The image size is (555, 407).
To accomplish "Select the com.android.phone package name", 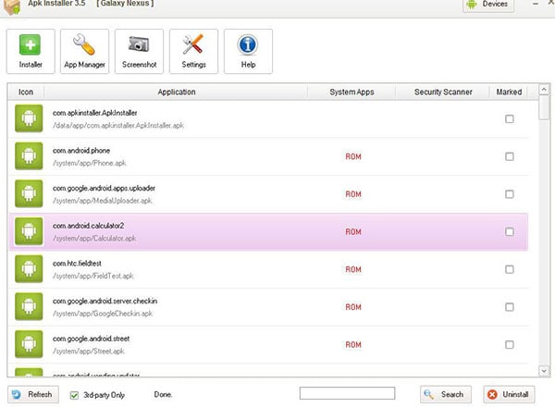I will point(81,151).
